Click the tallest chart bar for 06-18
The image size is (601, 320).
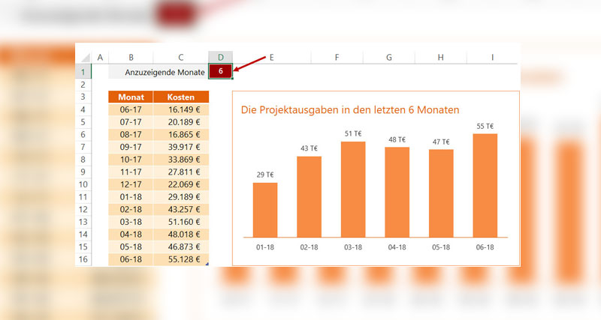point(485,185)
